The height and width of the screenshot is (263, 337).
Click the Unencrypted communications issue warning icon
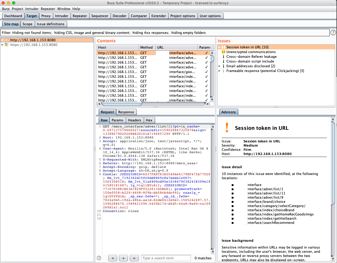pyautogui.click(x=223, y=52)
